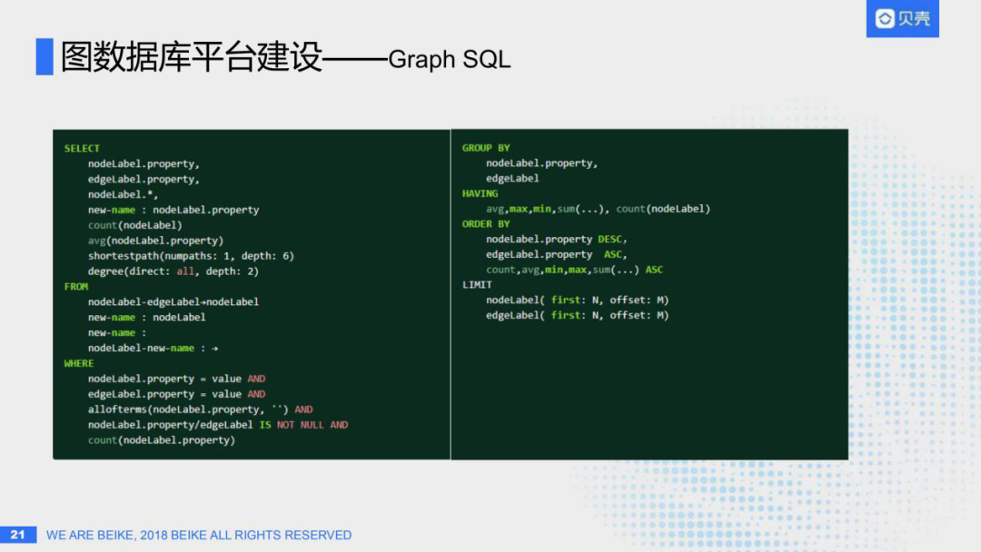The height and width of the screenshot is (552, 981).
Task: Select the 'IS NOT NULL AND' condition line
Action: click(x=218, y=425)
